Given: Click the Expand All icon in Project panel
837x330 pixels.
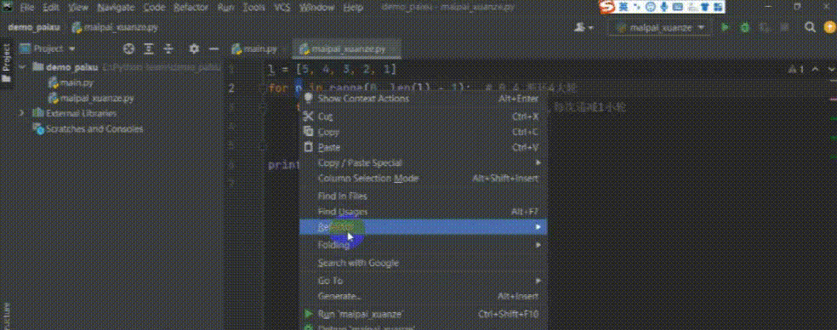Looking at the screenshot, I should point(149,48).
